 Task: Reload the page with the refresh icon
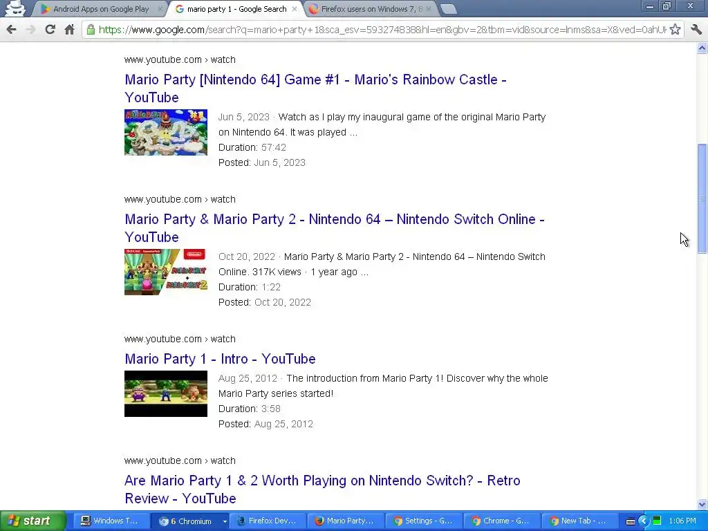point(50,30)
